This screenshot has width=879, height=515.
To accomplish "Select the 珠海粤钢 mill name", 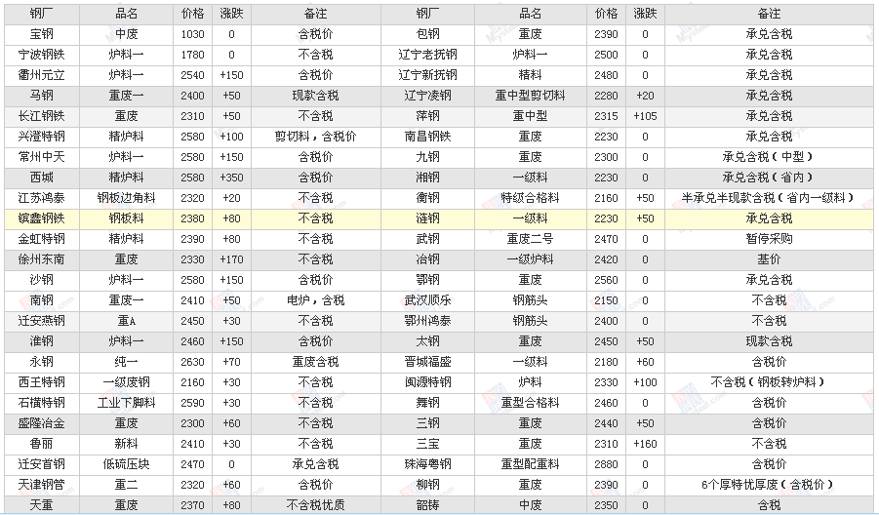I will pyautogui.click(x=427, y=464).
